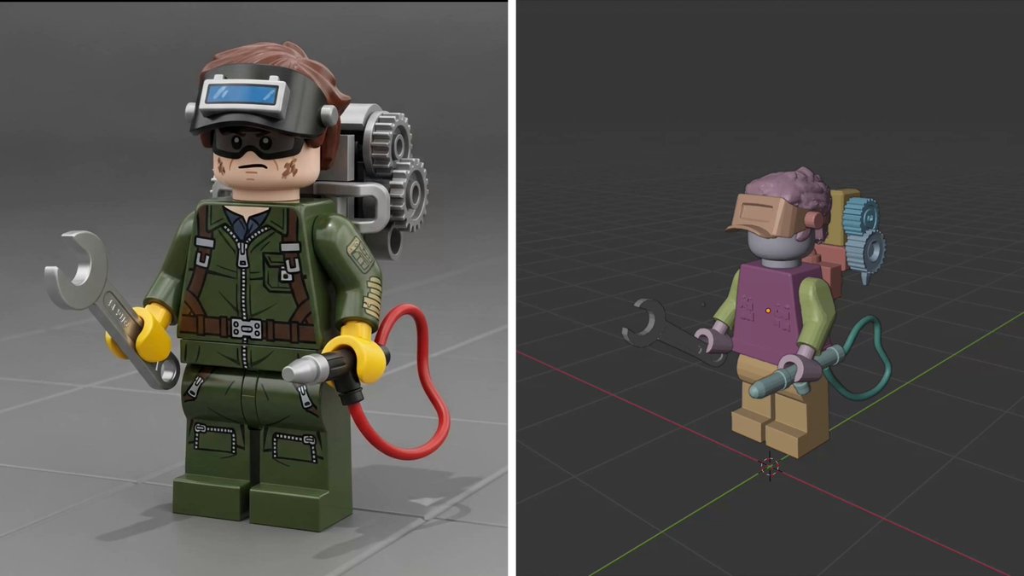This screenshot has height=576, width=1024.
Task: Select the upper blue gear in the viewport
Action: coord(861,217)
